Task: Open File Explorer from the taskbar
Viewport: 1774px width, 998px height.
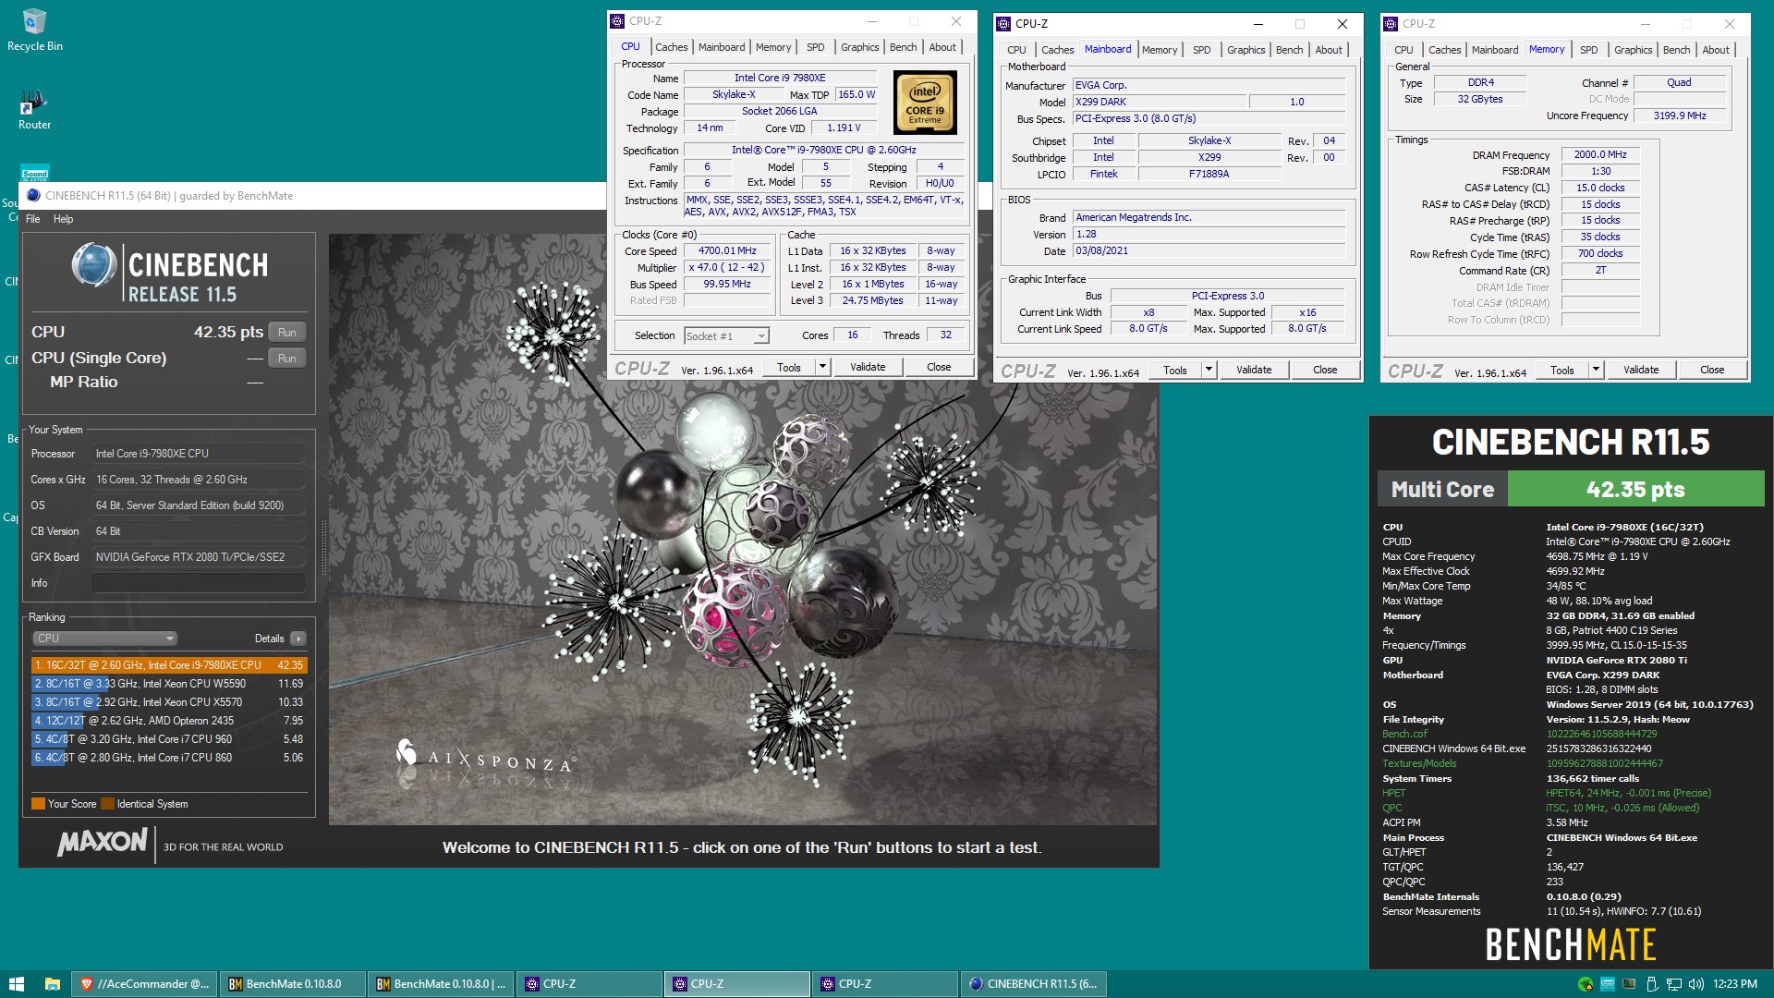Action: 53,984
